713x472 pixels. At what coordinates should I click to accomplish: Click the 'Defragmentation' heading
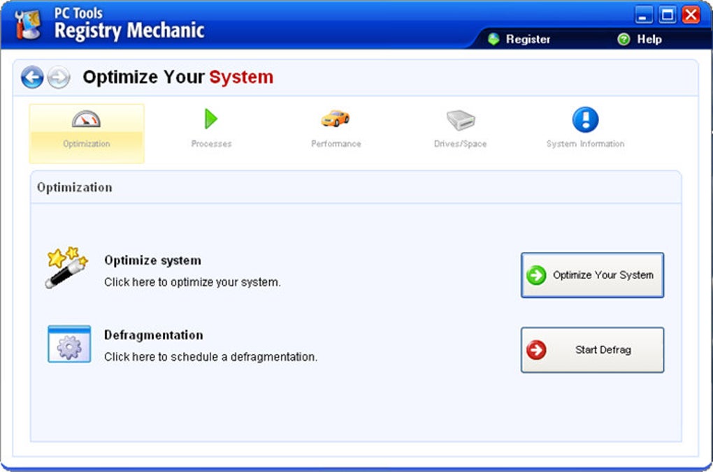coord(154,335)
